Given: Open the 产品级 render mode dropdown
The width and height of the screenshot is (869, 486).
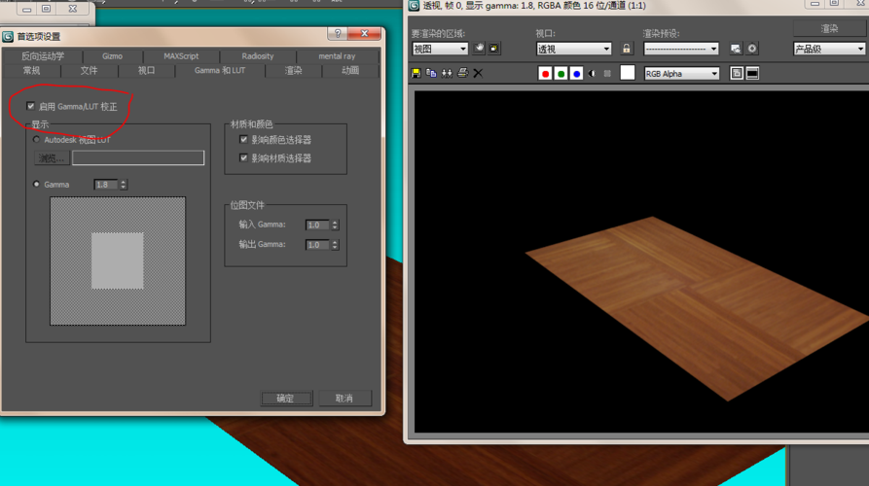Looking at the screenshot, I should coord(829,49).
